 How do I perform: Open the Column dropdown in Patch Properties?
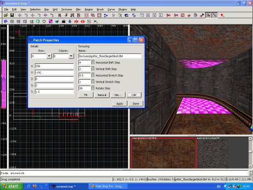71,56
